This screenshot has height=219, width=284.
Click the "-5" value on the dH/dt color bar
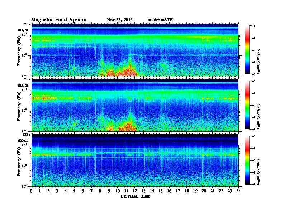pyautogui.click(x=254, y=26)
